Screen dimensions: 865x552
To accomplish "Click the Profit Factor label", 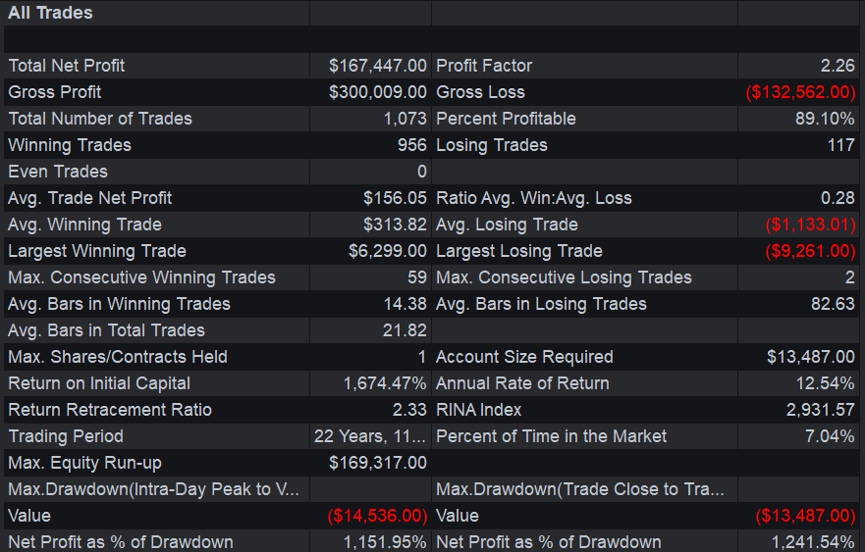I will click(484, 66).
